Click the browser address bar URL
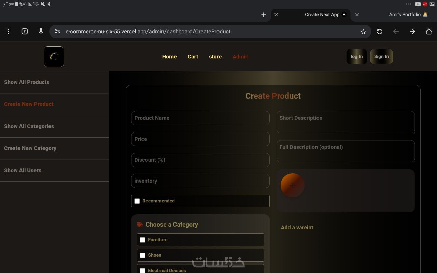Viewport: 437px width, 273px height. [x=148, y=31]
